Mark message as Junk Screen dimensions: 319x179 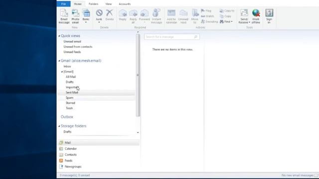click(x=99, y=16)
